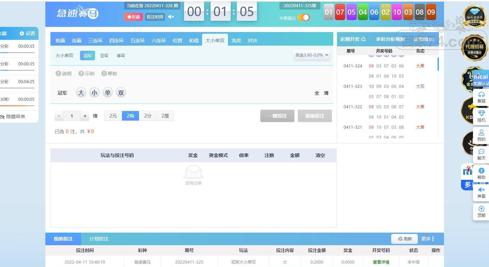Increase the multiplier with plus button
This screenshot has height=267, width=489.
[x=85, y=116]
